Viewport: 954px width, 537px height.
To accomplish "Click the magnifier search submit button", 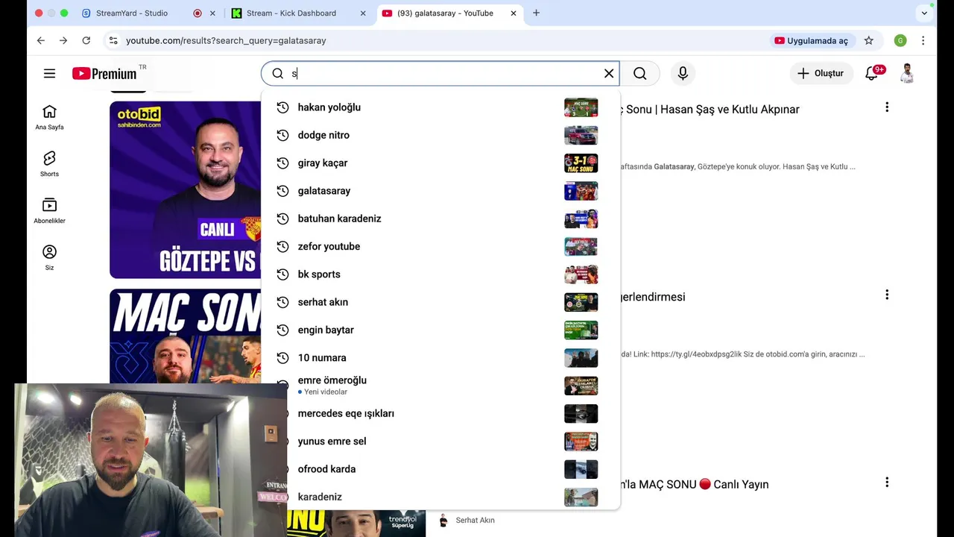I will click(639, 73).
